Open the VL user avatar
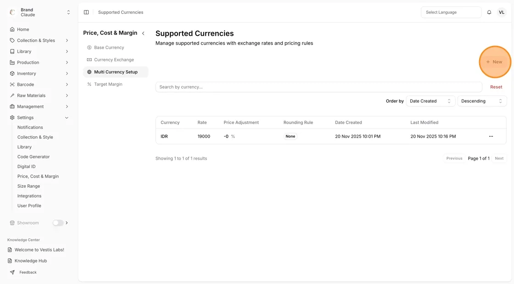The width and height of the screenshot is (514, 284). click(x=502, y=12)
